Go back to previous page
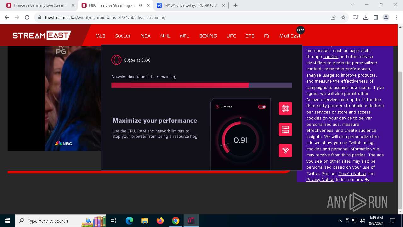This screenshot has width=403, height=227. (7, 17)
